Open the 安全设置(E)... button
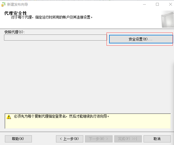Image resolution: width=174 pixels, height=145 pixels. (141, 39)
